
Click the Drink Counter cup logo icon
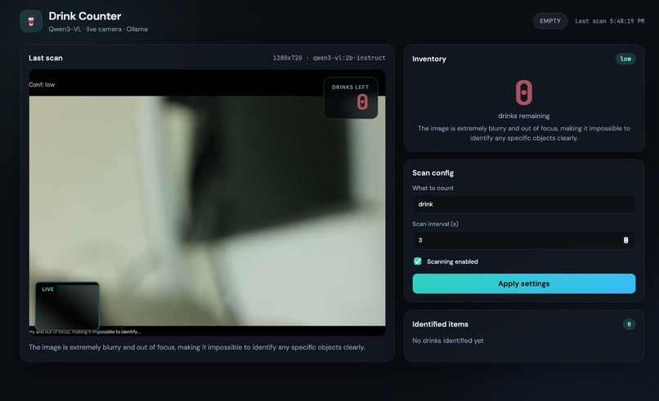point(31,21)
